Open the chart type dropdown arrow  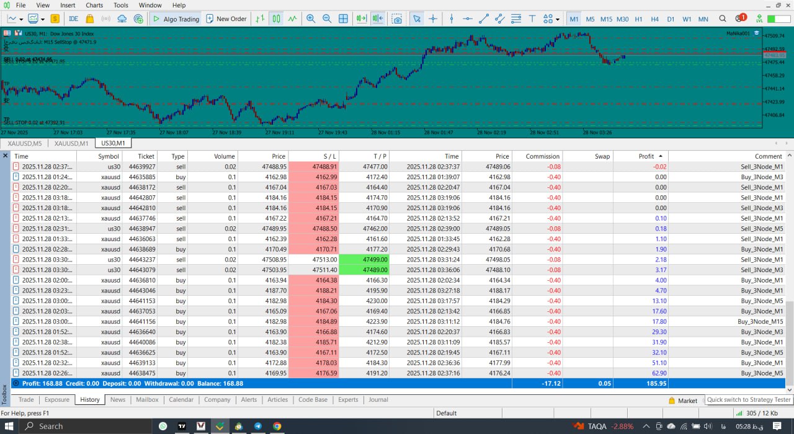click(x=20, y=19)
